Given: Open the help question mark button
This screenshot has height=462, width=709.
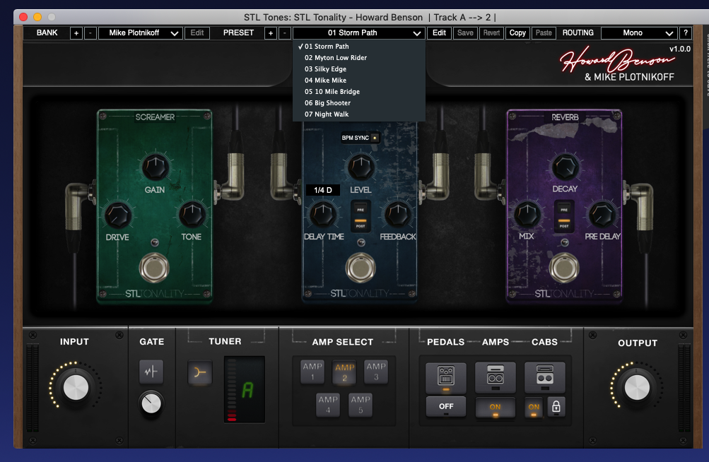Looking at the screenshot, I should point(686,32).
